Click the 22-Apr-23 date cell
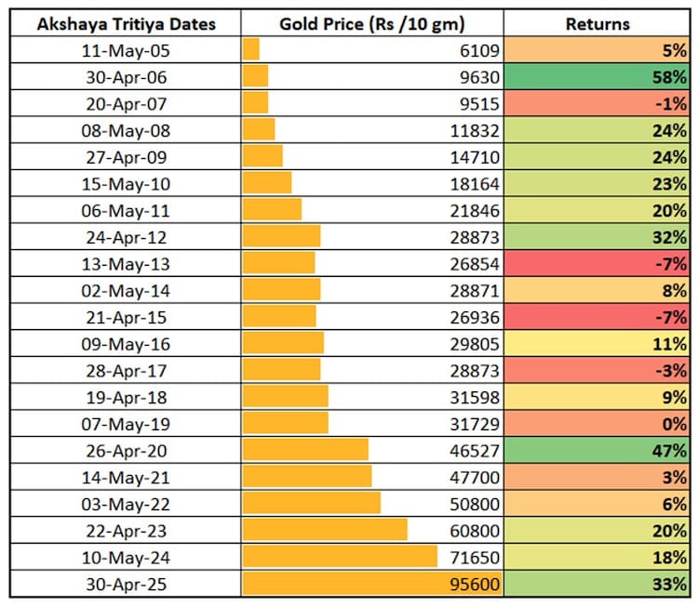Image resolution: width=698 pixels, height=606 pixels. point(126,531)
